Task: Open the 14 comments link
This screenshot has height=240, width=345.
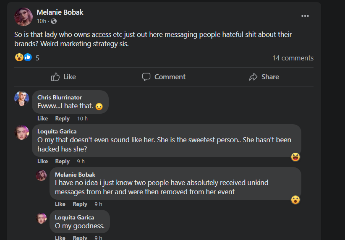Action: pos(293,58)
